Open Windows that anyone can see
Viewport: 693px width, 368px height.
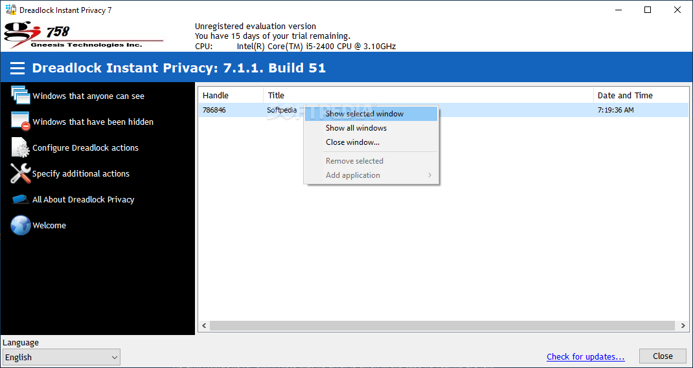pyautogui.click(x=88, y=96)
